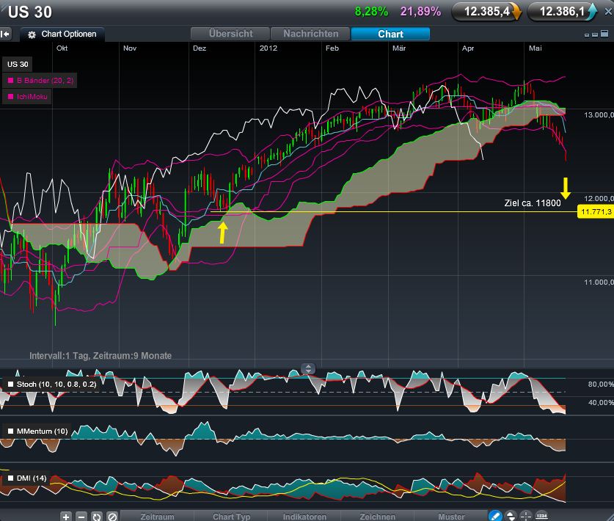Click the collapse panel arrow icon

[x=5, y=34]
